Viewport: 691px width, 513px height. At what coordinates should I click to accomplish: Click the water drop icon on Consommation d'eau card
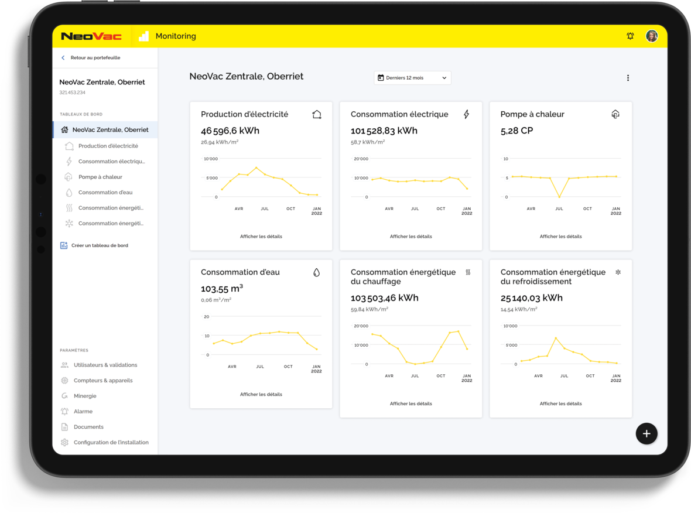click(x=316, y=272)
